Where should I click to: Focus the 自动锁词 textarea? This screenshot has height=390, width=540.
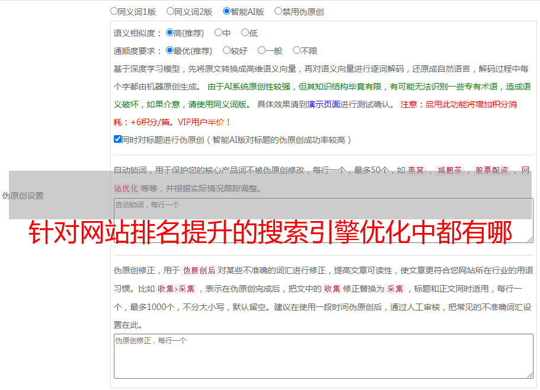coord(324,220)
